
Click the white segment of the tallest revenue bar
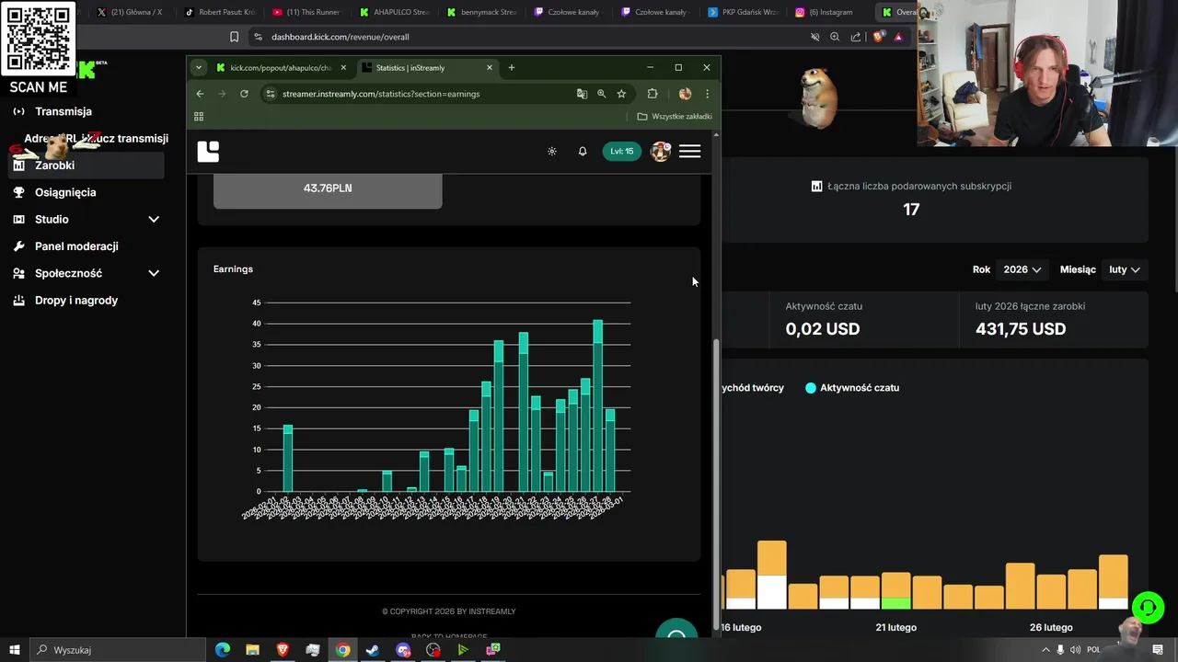click(x=772, y=592)
